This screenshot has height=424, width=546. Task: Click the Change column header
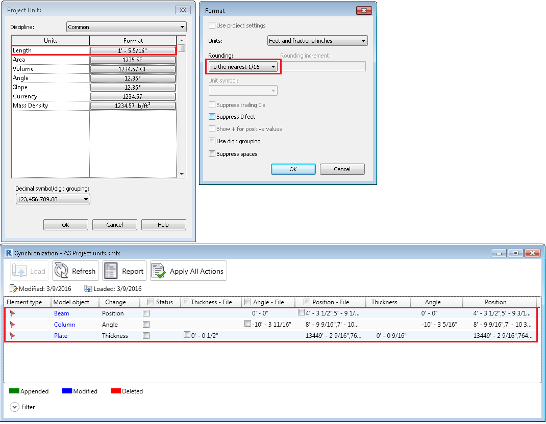coord(119,302)
